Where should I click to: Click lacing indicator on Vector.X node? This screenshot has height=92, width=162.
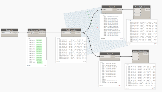tap(121, 12)
